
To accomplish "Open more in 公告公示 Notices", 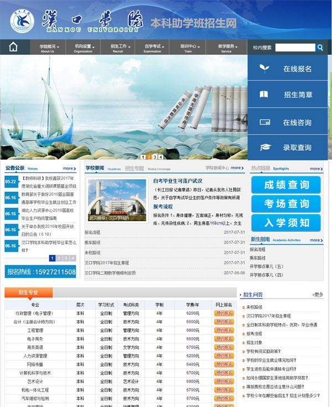I will point(69,169).
